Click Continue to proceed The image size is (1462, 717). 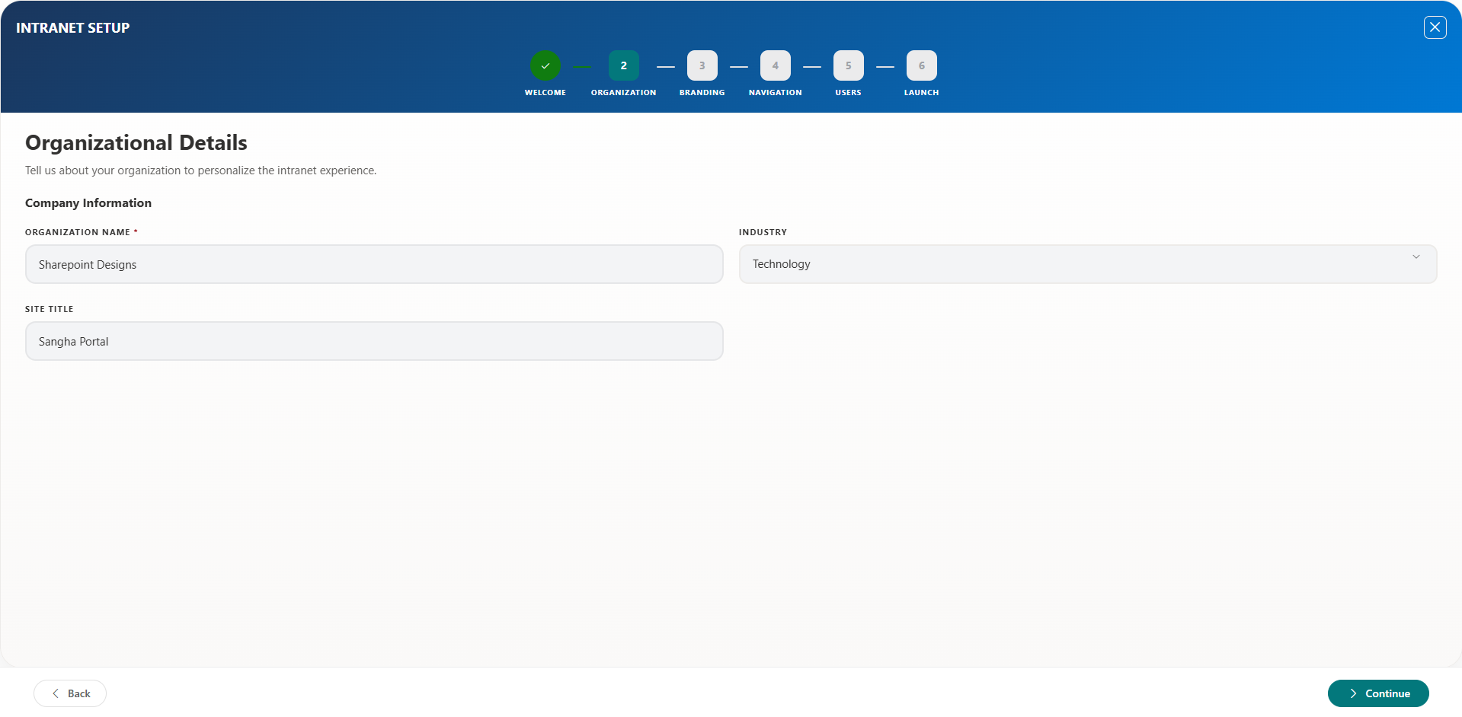[1378, 693]
